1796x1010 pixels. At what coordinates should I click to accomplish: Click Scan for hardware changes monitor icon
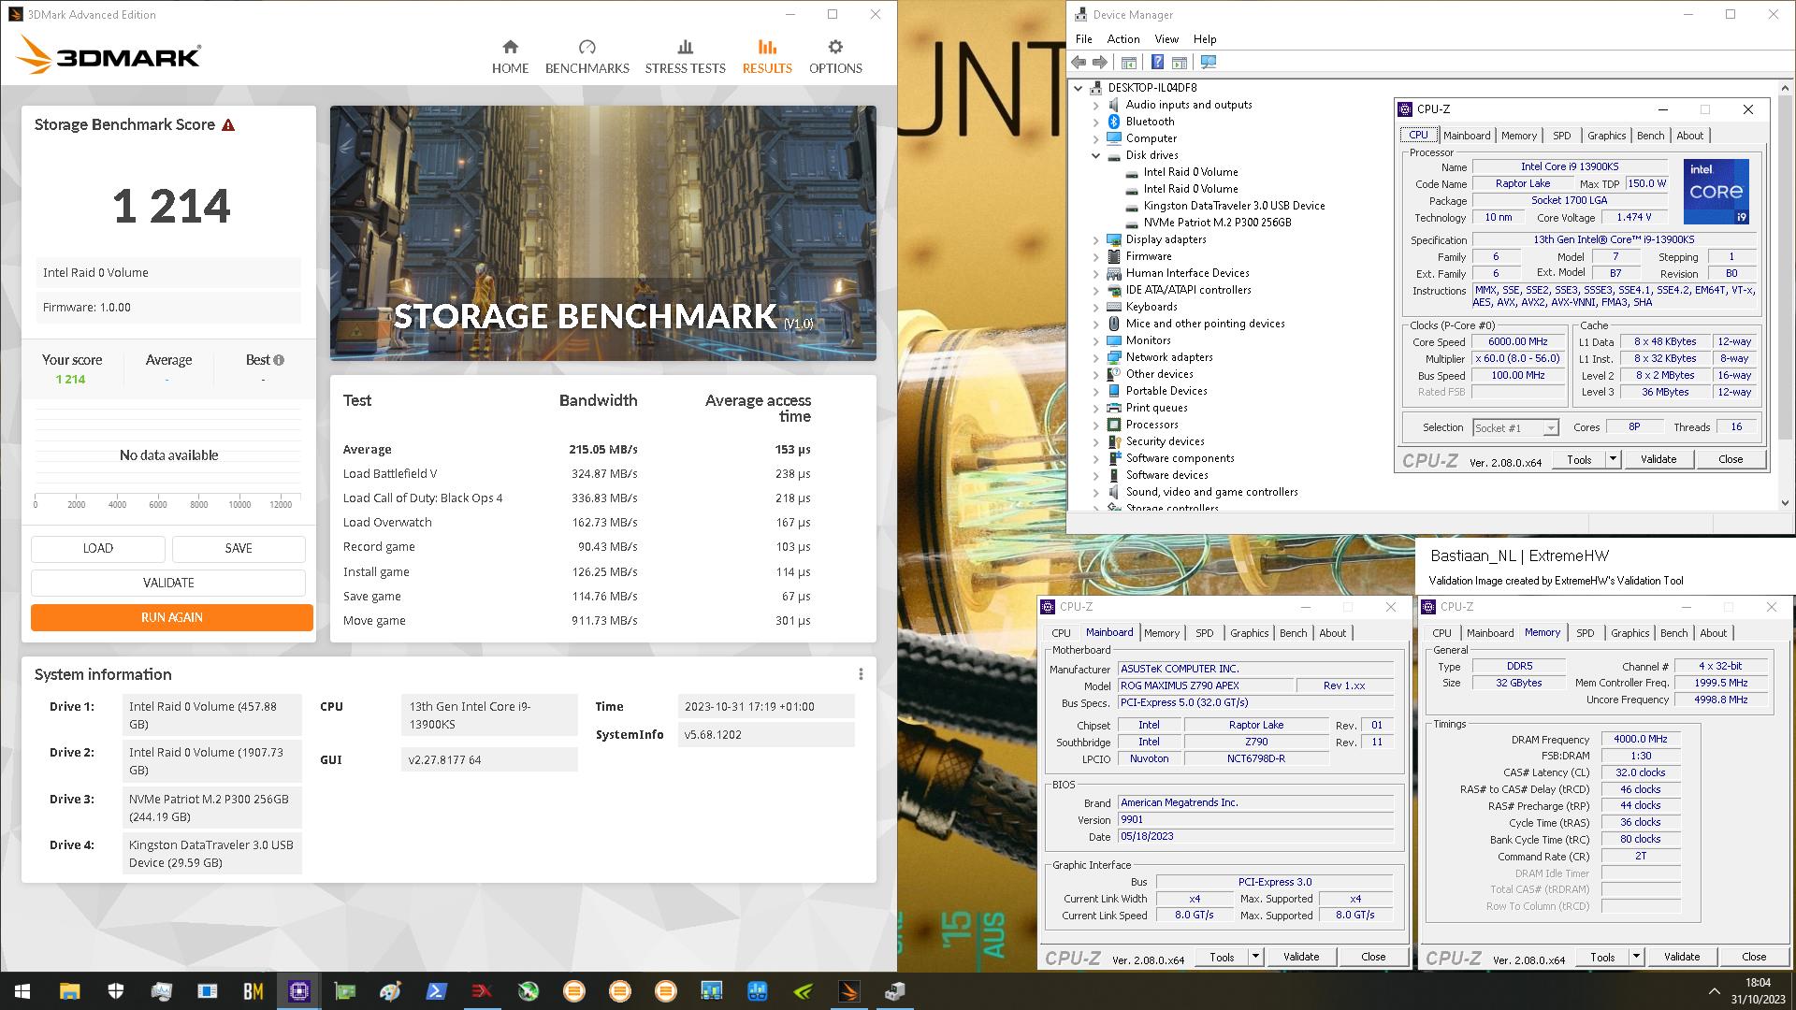[1209, 63]
